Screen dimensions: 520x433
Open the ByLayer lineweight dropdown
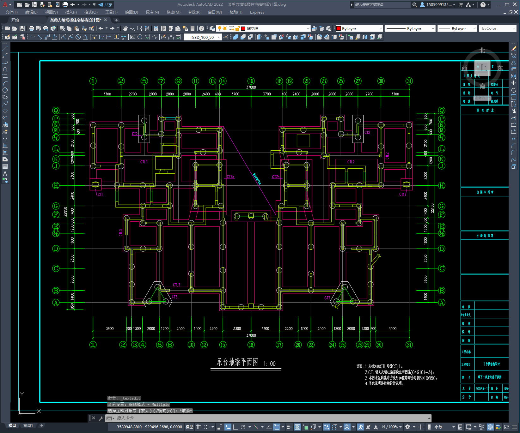(x=457, y=28)
